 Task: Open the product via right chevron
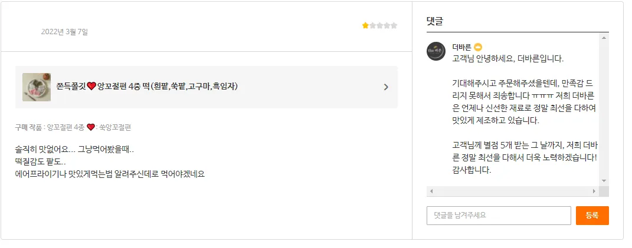[386, 87]
